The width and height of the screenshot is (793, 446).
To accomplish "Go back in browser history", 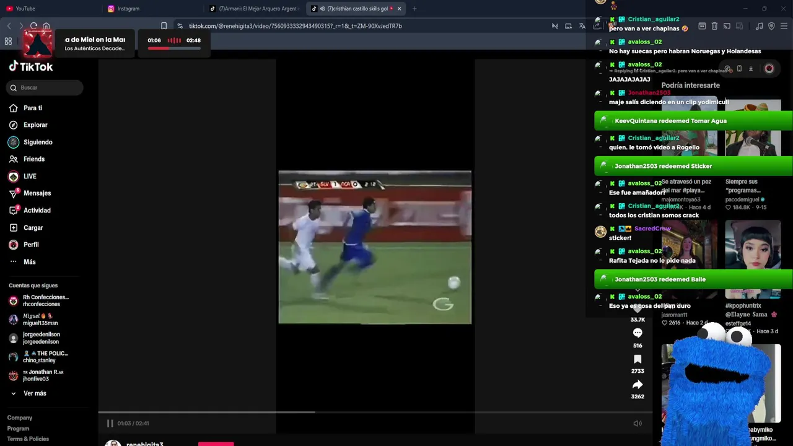I will tap(9, 26).
